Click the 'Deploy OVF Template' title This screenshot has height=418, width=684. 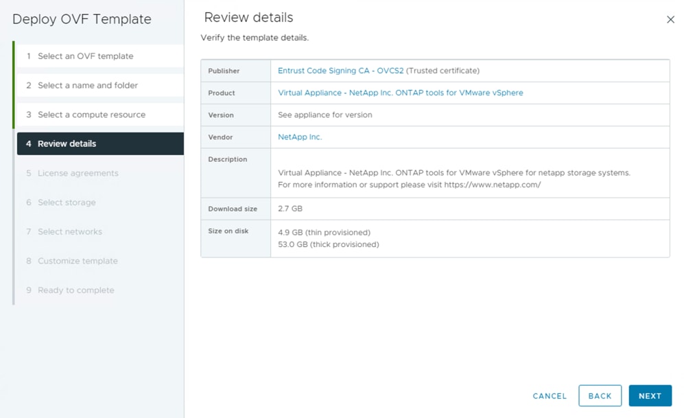click(x=82, y=19)
